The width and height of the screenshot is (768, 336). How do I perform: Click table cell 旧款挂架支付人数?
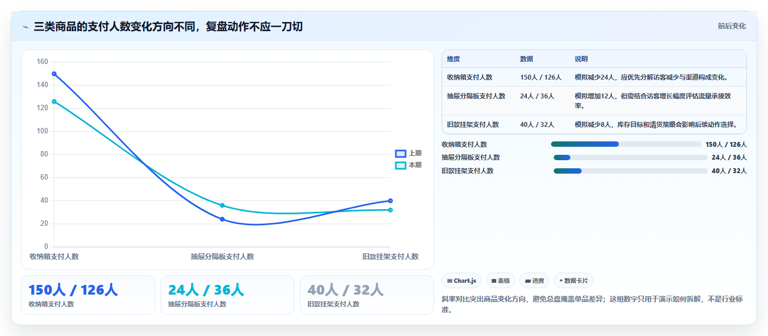(473, 125)
